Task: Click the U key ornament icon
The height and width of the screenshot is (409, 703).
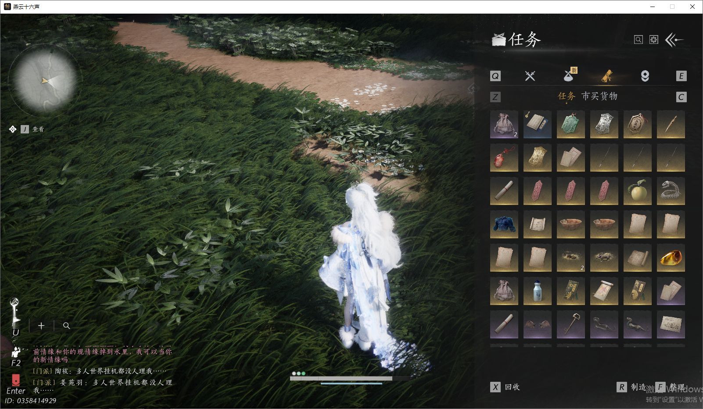Action: coord(15,318)
